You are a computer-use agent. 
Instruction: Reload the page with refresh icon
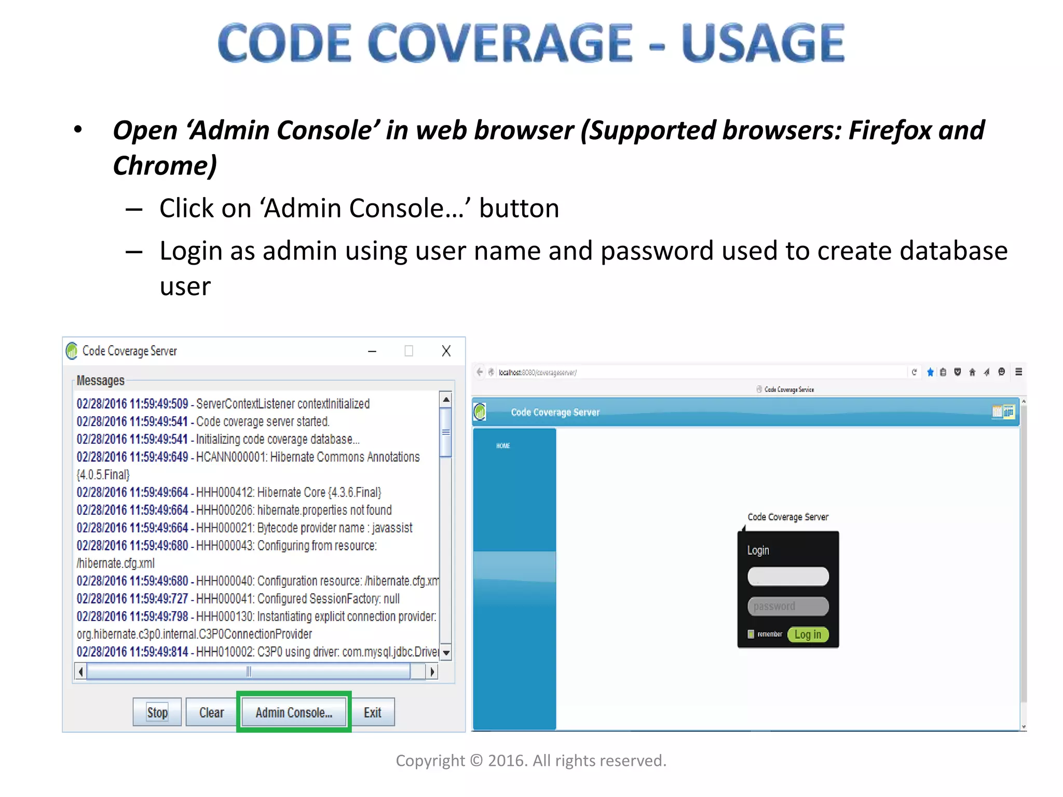(x=914, y=372)
